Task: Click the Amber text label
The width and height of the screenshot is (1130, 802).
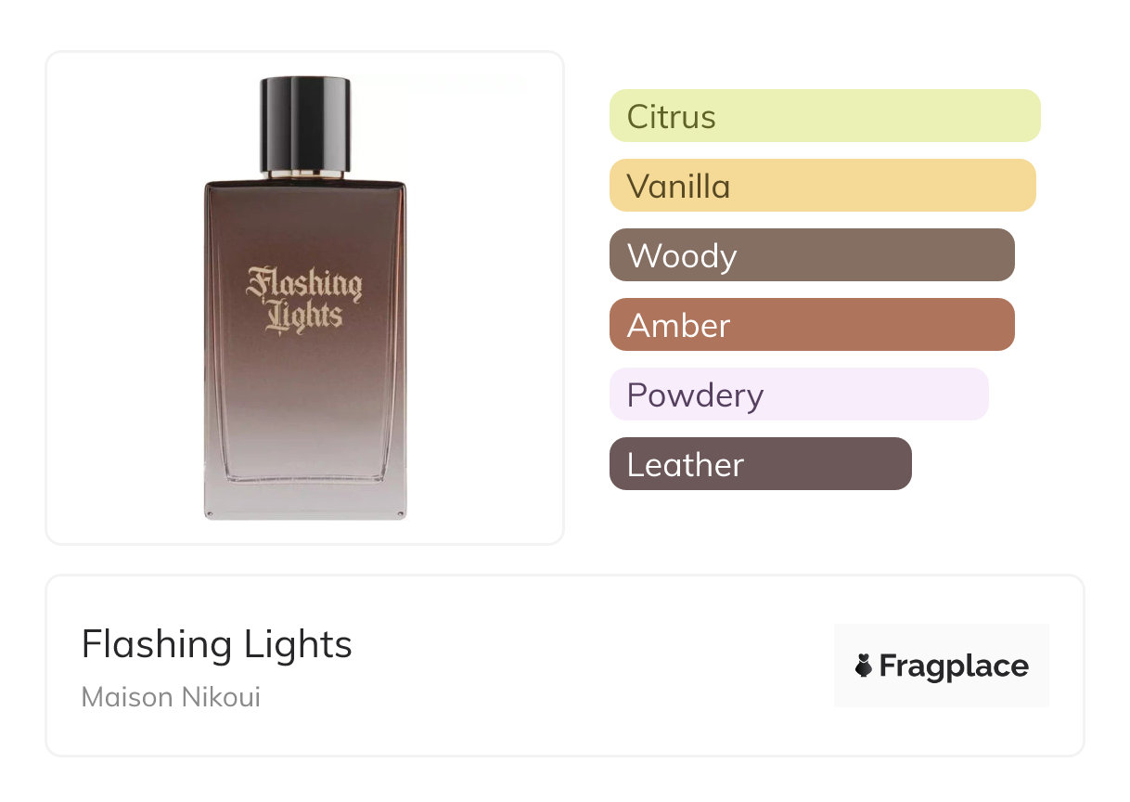Action: (678, 326)
